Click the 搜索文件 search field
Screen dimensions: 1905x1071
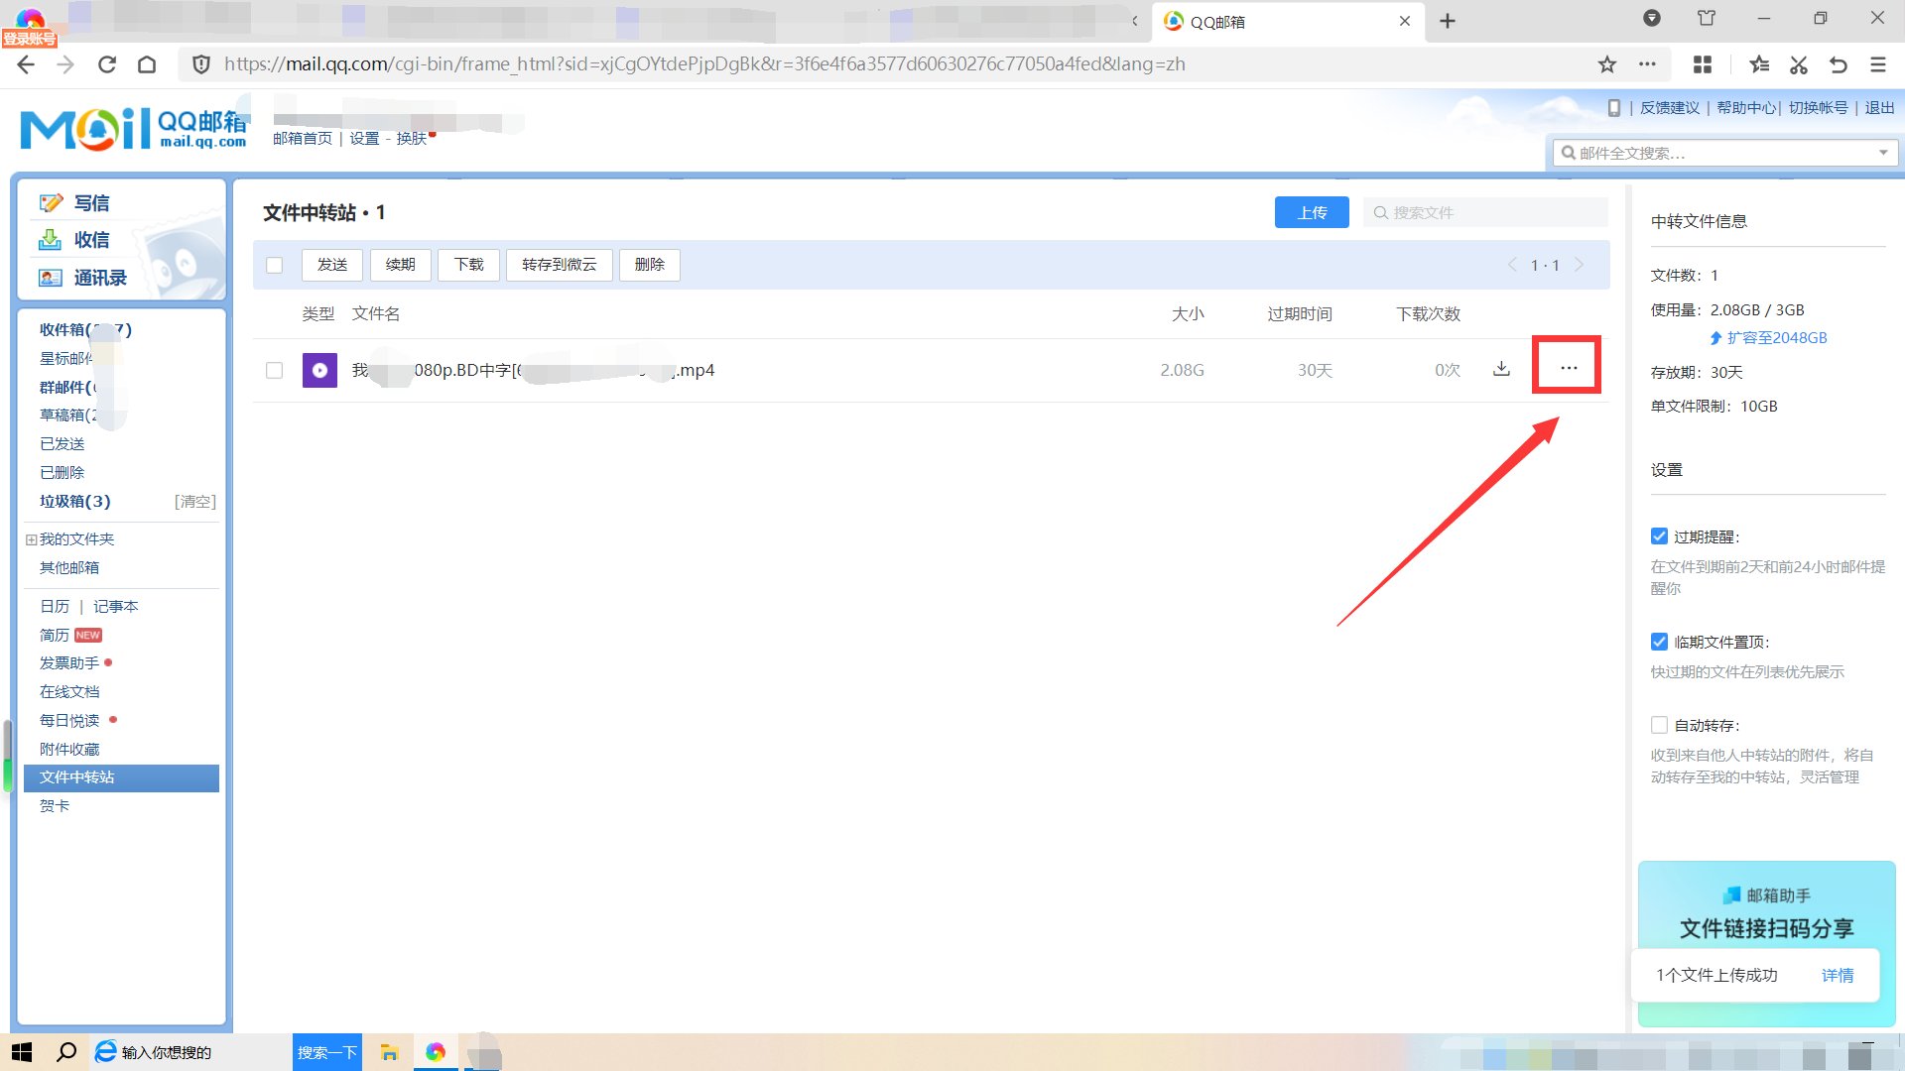1488,212
